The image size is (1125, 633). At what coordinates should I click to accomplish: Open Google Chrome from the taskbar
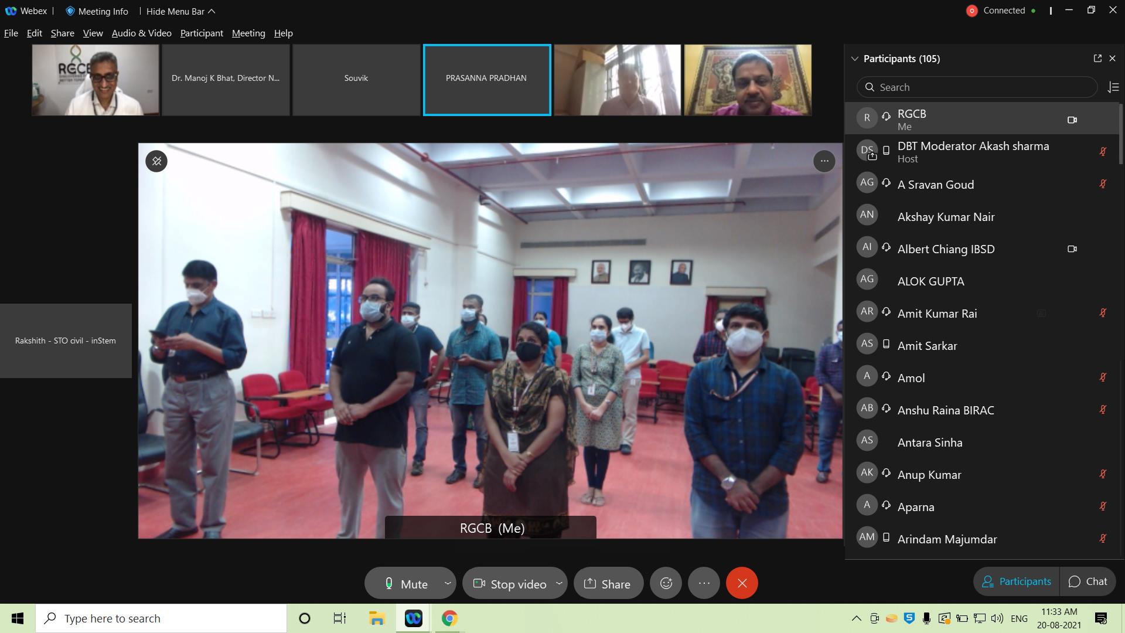click(449, 618)
